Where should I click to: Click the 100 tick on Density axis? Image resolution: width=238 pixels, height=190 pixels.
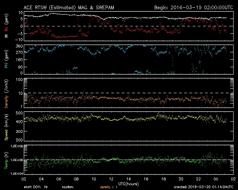coord(19,79)
